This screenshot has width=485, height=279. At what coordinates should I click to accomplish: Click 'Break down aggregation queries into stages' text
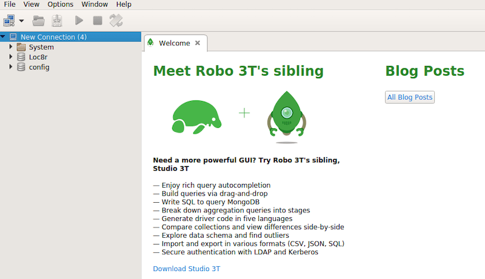click(236, 210)
